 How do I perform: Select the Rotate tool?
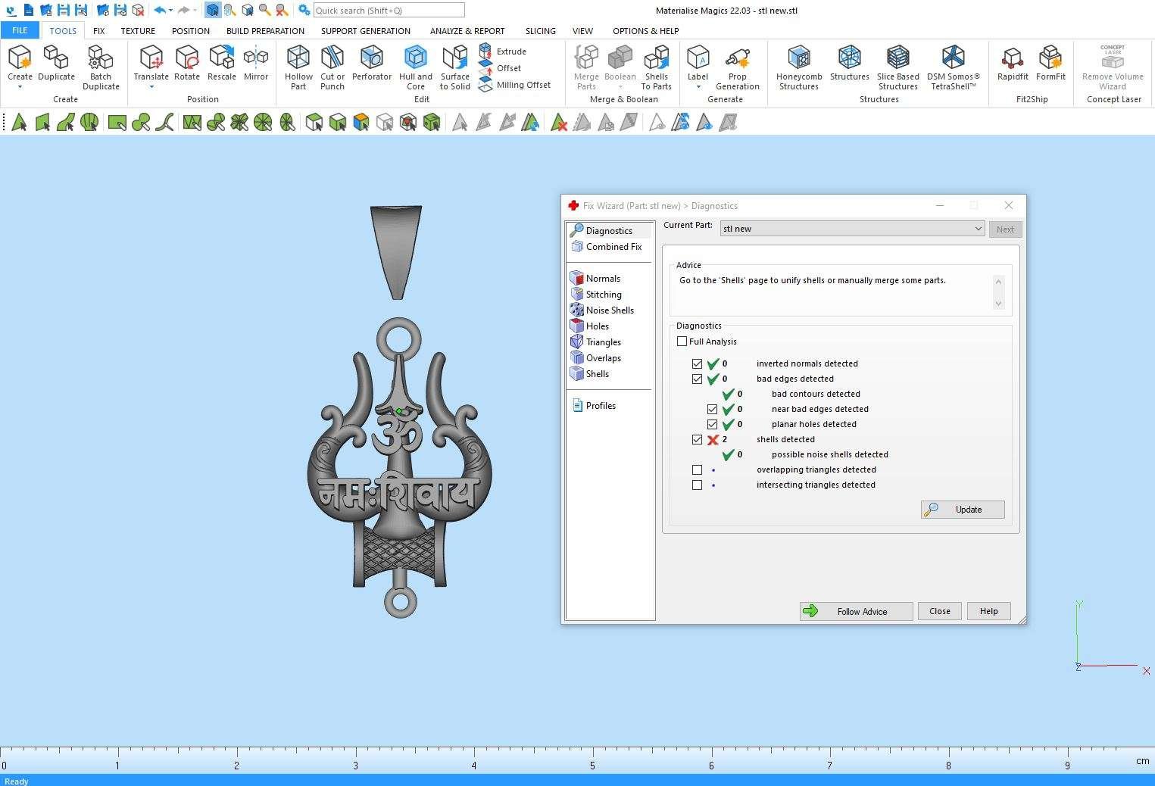[x=186, y=64]
